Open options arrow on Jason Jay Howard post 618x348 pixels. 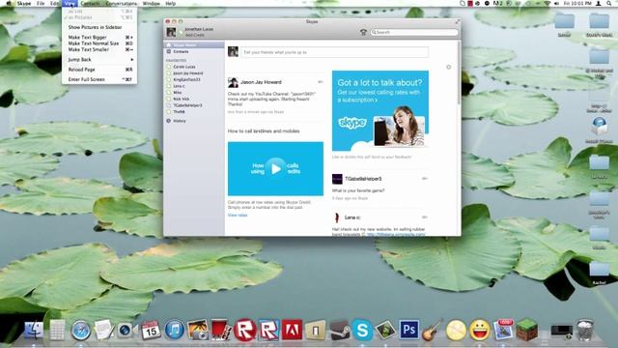[x=321, y=82]
